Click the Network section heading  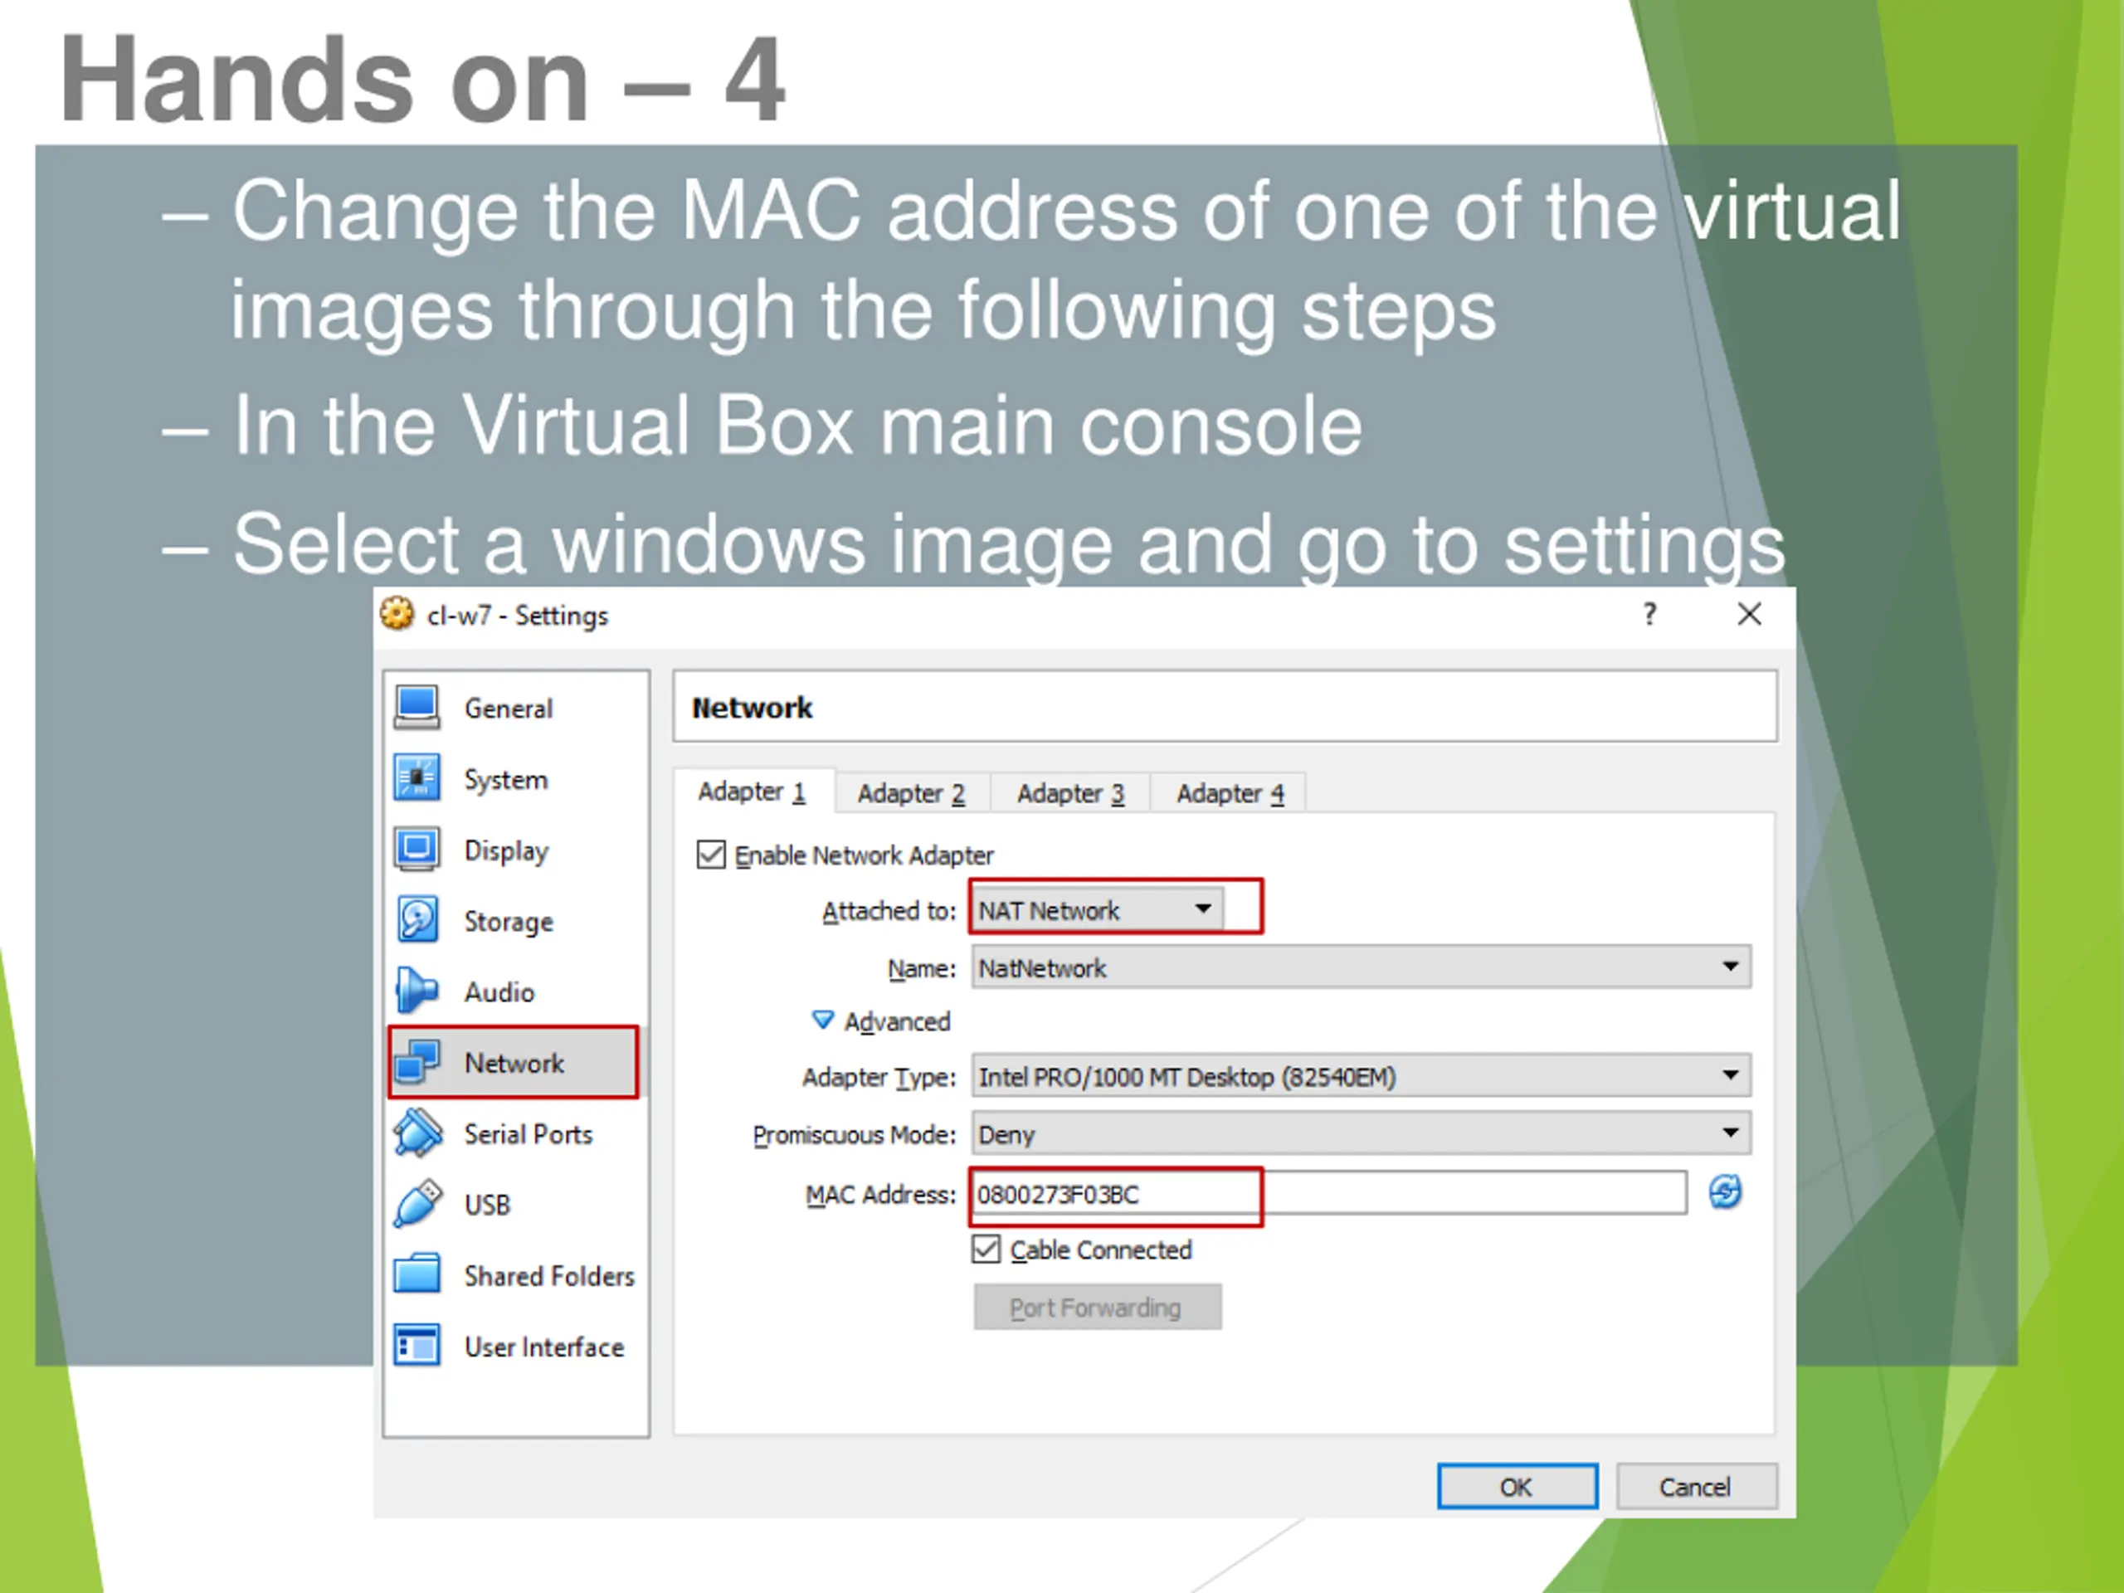752,708
